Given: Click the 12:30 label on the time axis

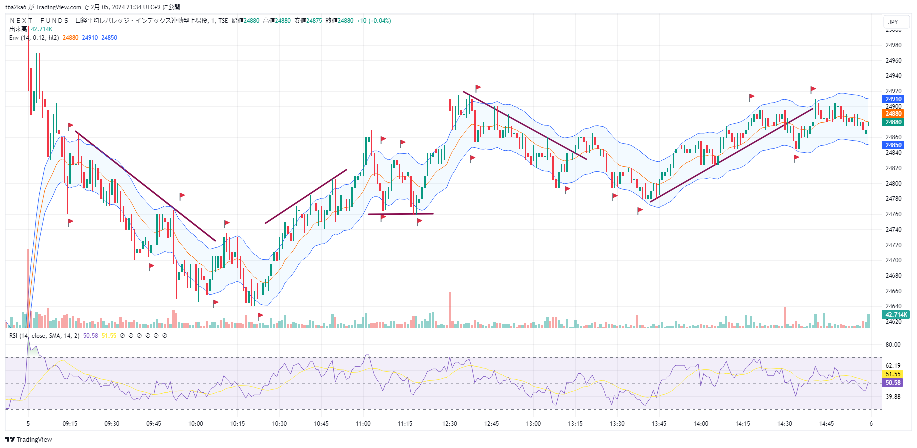Looking at the screenshot, I should coord(450,424).
